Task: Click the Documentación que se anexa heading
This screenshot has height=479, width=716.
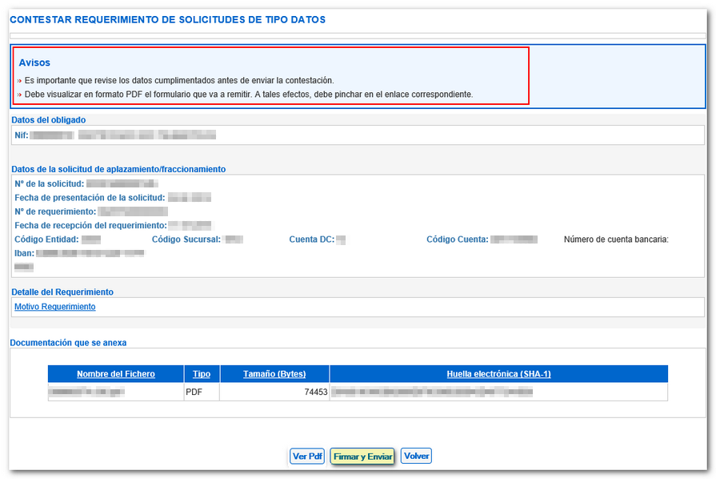Action: [68, 343]
